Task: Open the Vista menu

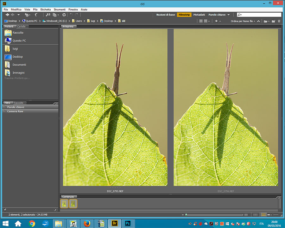Action: (x=27, y=9)
